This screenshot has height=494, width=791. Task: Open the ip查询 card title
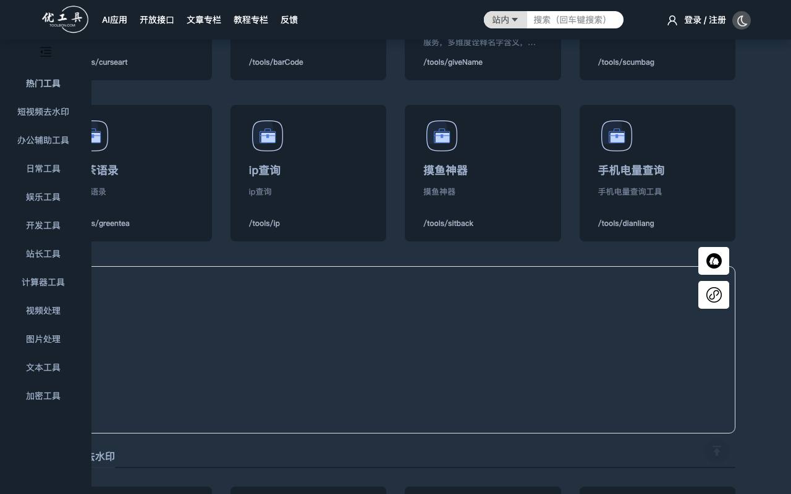(264, 170)
